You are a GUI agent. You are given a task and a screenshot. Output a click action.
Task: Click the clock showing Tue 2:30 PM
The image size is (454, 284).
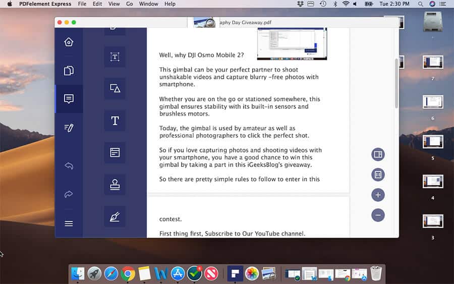tap(394, 4)
